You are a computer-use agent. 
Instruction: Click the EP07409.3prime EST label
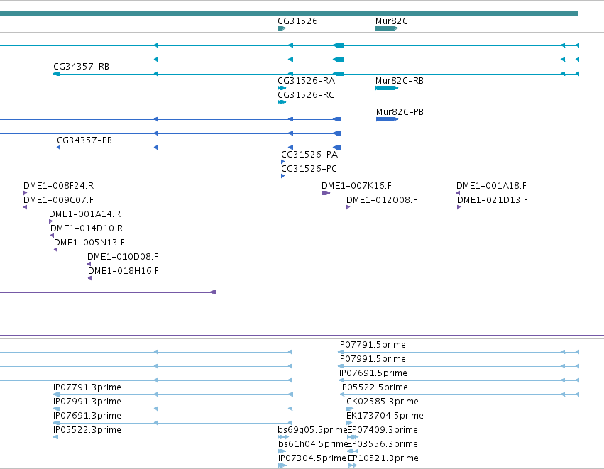[383, 430]
